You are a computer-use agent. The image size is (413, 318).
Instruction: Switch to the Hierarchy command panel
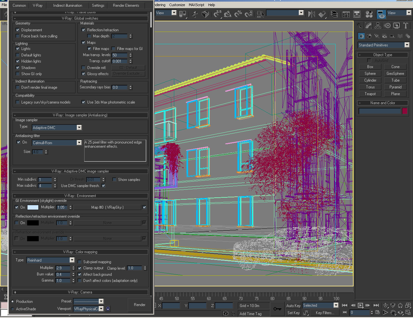tap(378, 26)
